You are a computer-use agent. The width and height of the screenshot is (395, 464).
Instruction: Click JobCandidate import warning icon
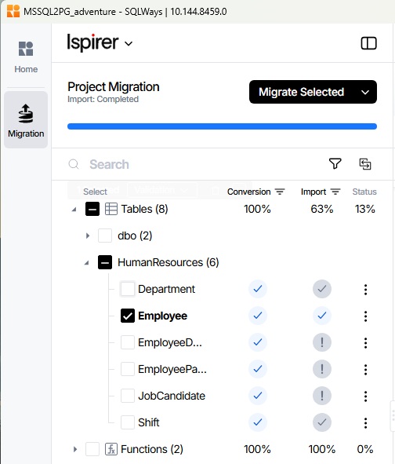pos(322,396)
